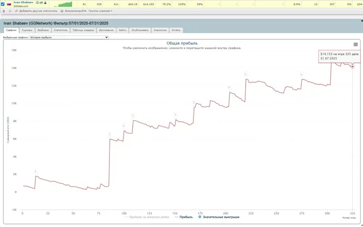The image size is (363, 227).
Task: Click the green cloud icon beside player name
Action: pyautogui.click(x=37, y=3)
